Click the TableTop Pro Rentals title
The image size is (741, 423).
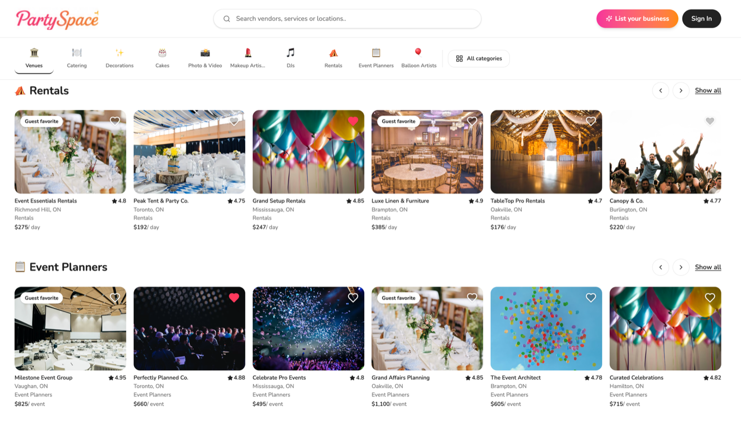[x=518, y=201]
